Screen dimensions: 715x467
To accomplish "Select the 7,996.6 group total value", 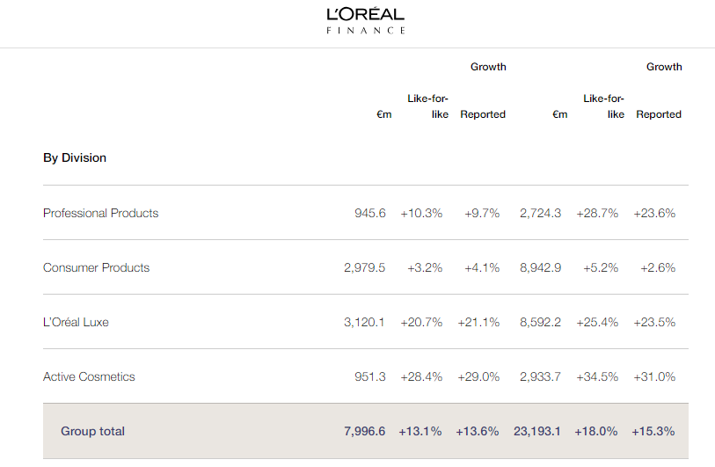I will point(364,431).
